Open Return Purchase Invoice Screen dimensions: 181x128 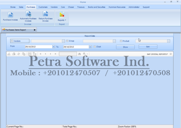point(46,16)
